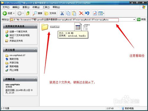Click the status bar 我的电脑 zone
This screenshot has width=148, height=111.
click(128, 108)
